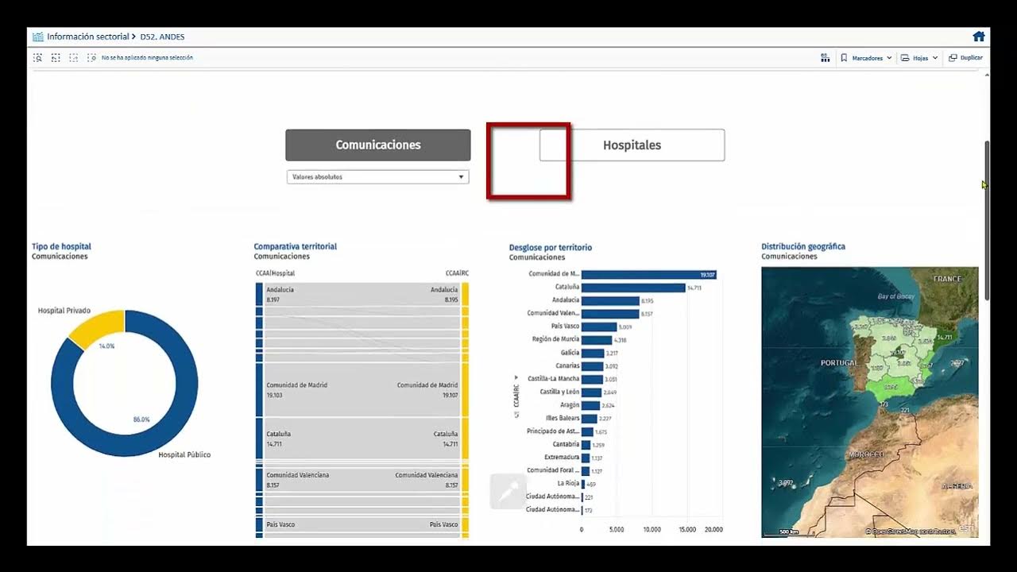
Task: Click the Andalucía bar label
Action: point(566,300)
